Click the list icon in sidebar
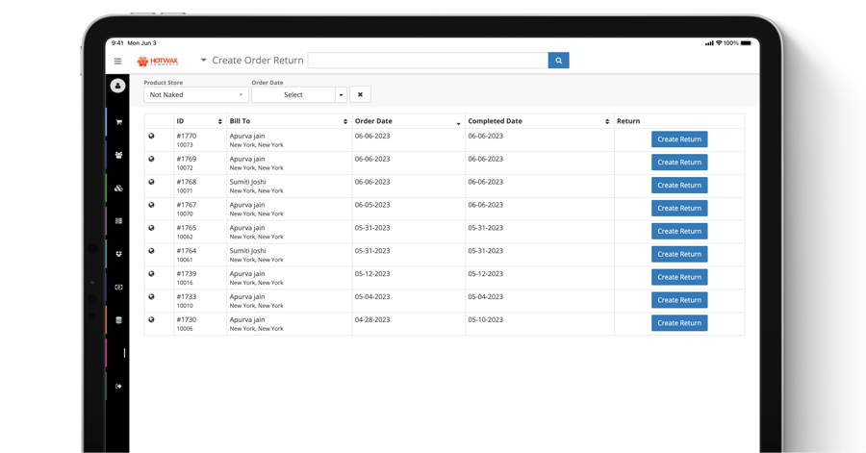This screenshot has height=453, width=866. pyautogui.click(x=118, y=221)
